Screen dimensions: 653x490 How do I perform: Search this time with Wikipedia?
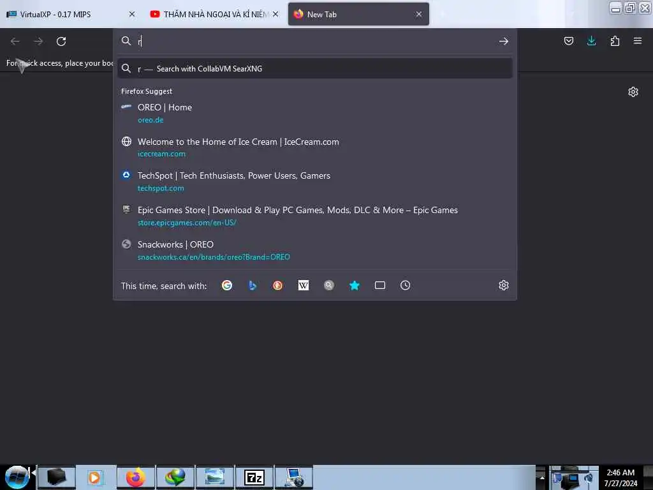(303, 285)
